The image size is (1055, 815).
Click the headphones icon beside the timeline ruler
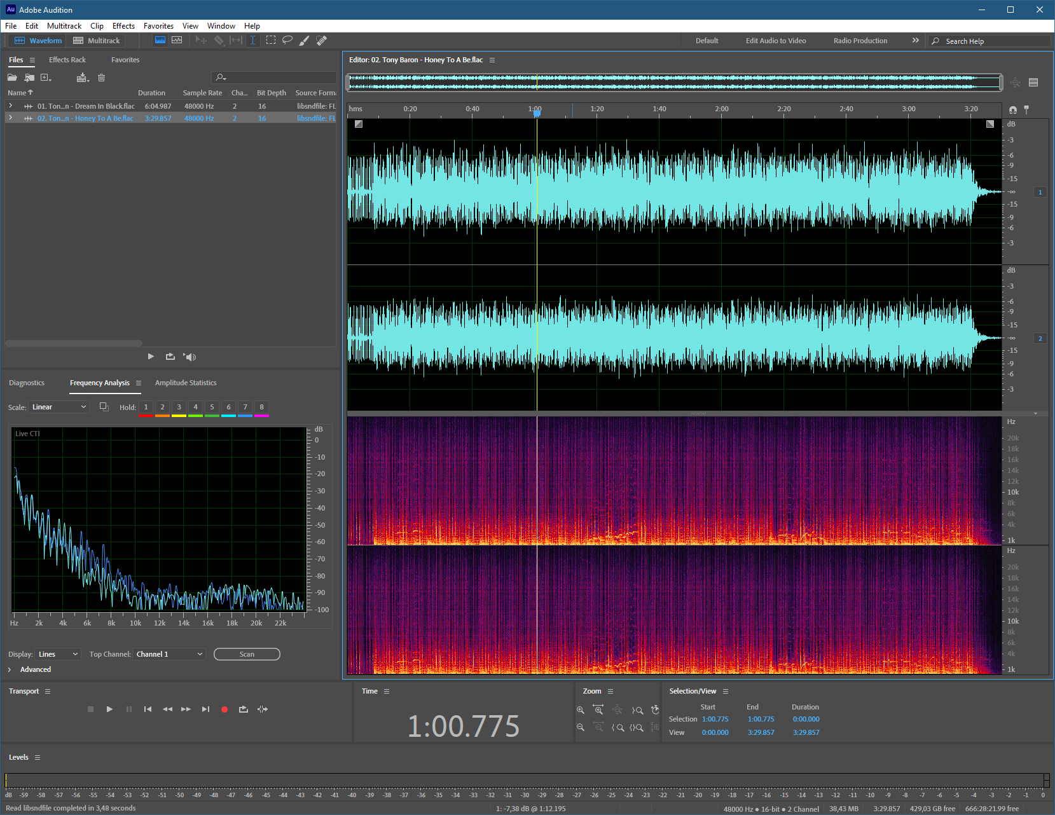(1012, 110)
